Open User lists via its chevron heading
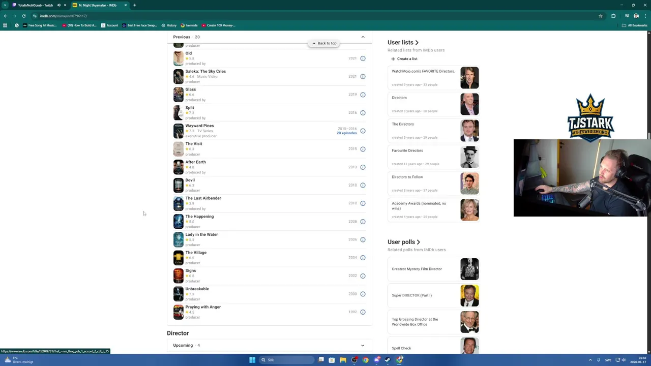 pyautogui.click(x=403, y=43)
